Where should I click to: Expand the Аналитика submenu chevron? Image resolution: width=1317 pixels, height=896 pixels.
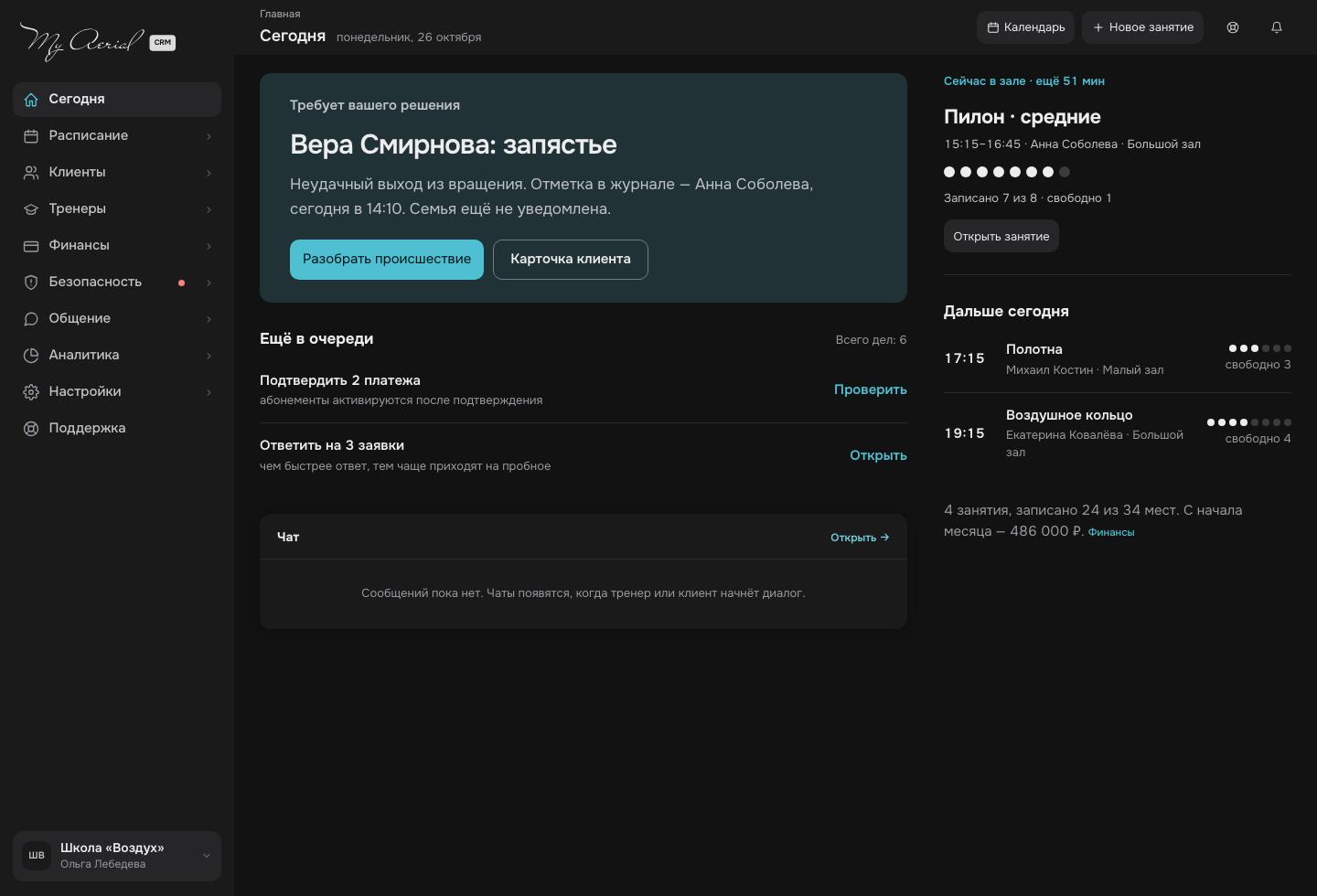pyautogui.click(x=209, y=356)
